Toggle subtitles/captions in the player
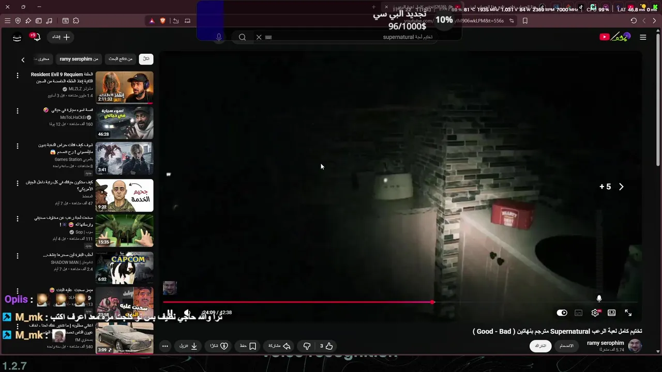662x372 pixels. point(579,313)
